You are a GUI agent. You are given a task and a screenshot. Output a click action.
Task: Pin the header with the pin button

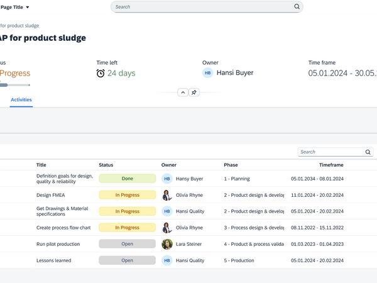[x=194, y=92]
